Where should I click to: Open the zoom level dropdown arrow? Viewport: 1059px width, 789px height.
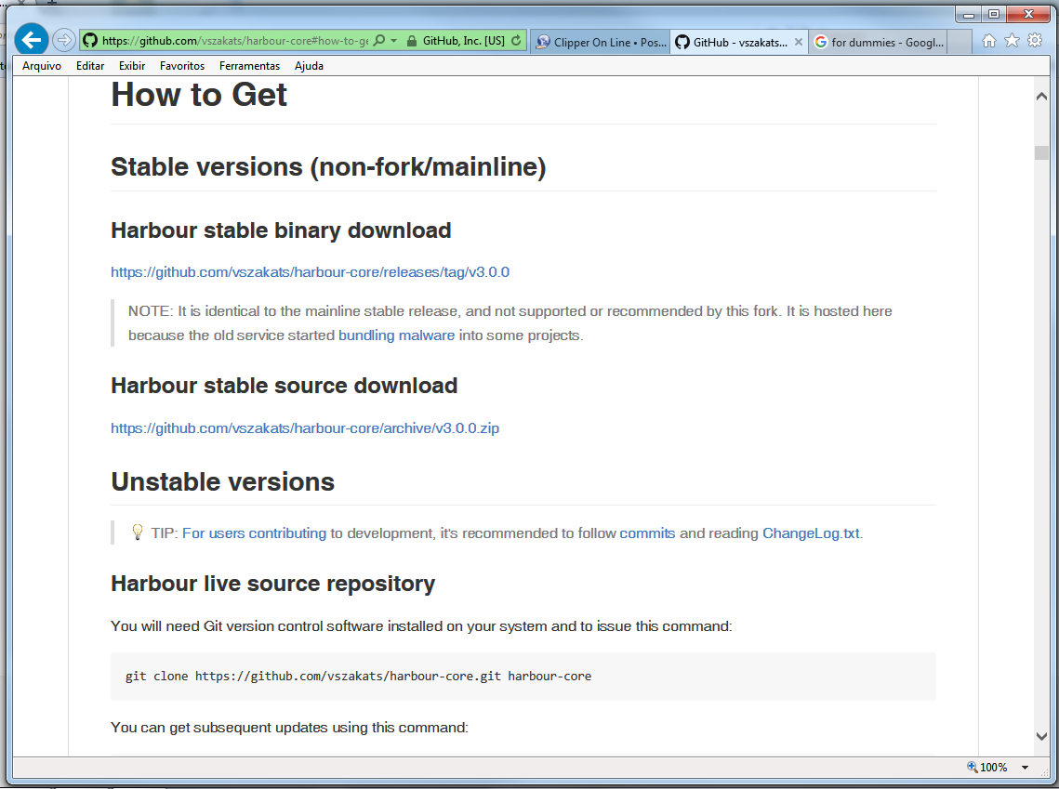(1026, 768)
